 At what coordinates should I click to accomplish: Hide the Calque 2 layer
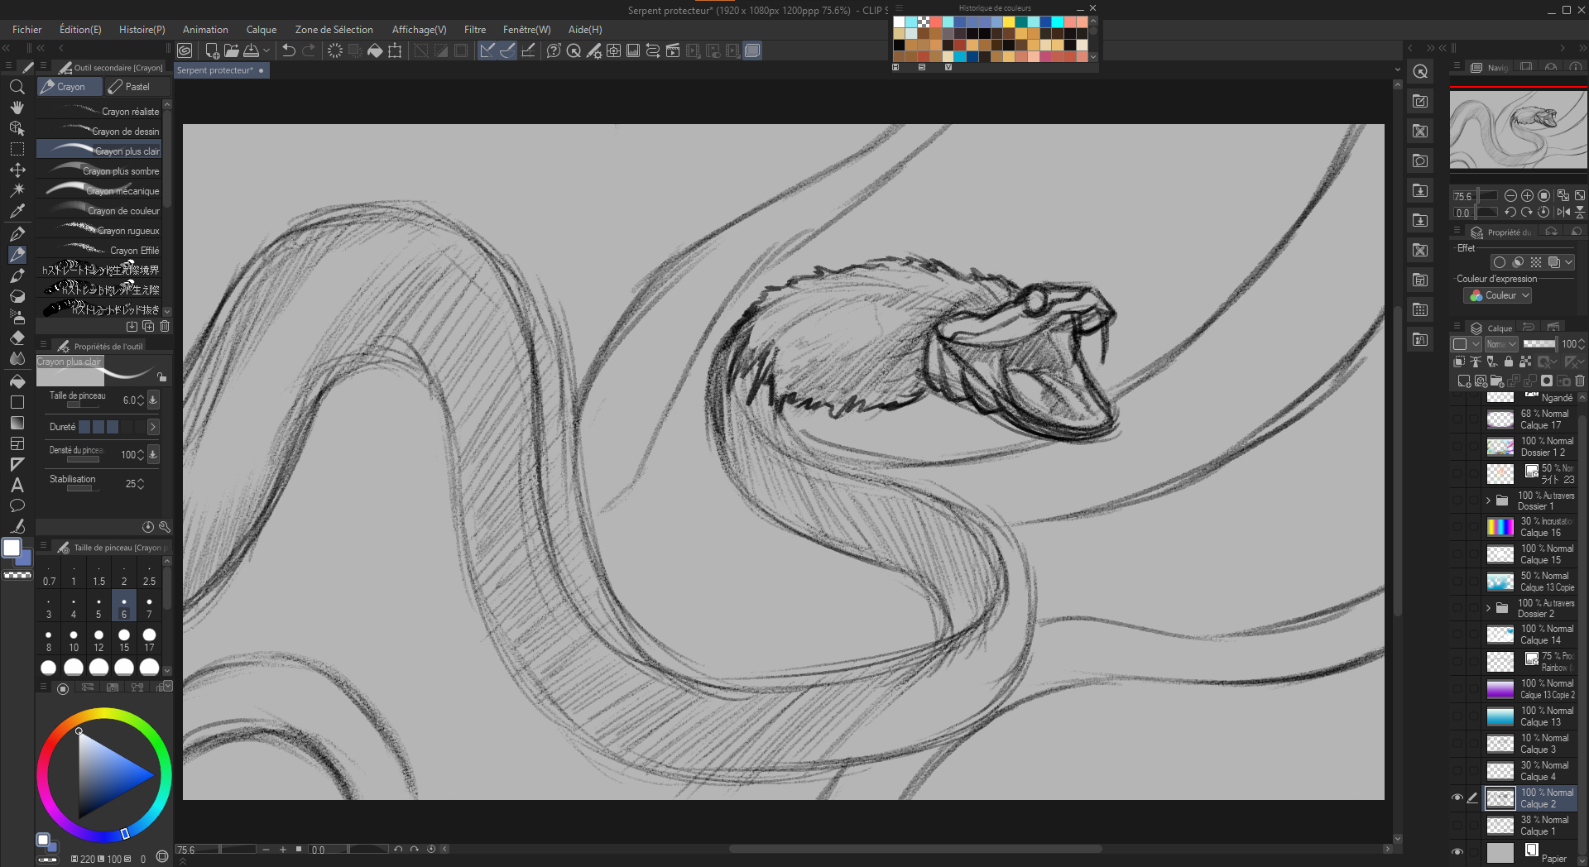[1457, 798]
